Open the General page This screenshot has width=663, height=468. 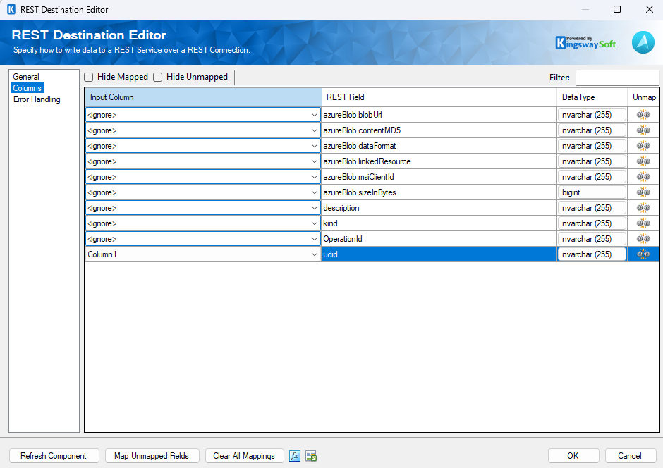point(26,76)
